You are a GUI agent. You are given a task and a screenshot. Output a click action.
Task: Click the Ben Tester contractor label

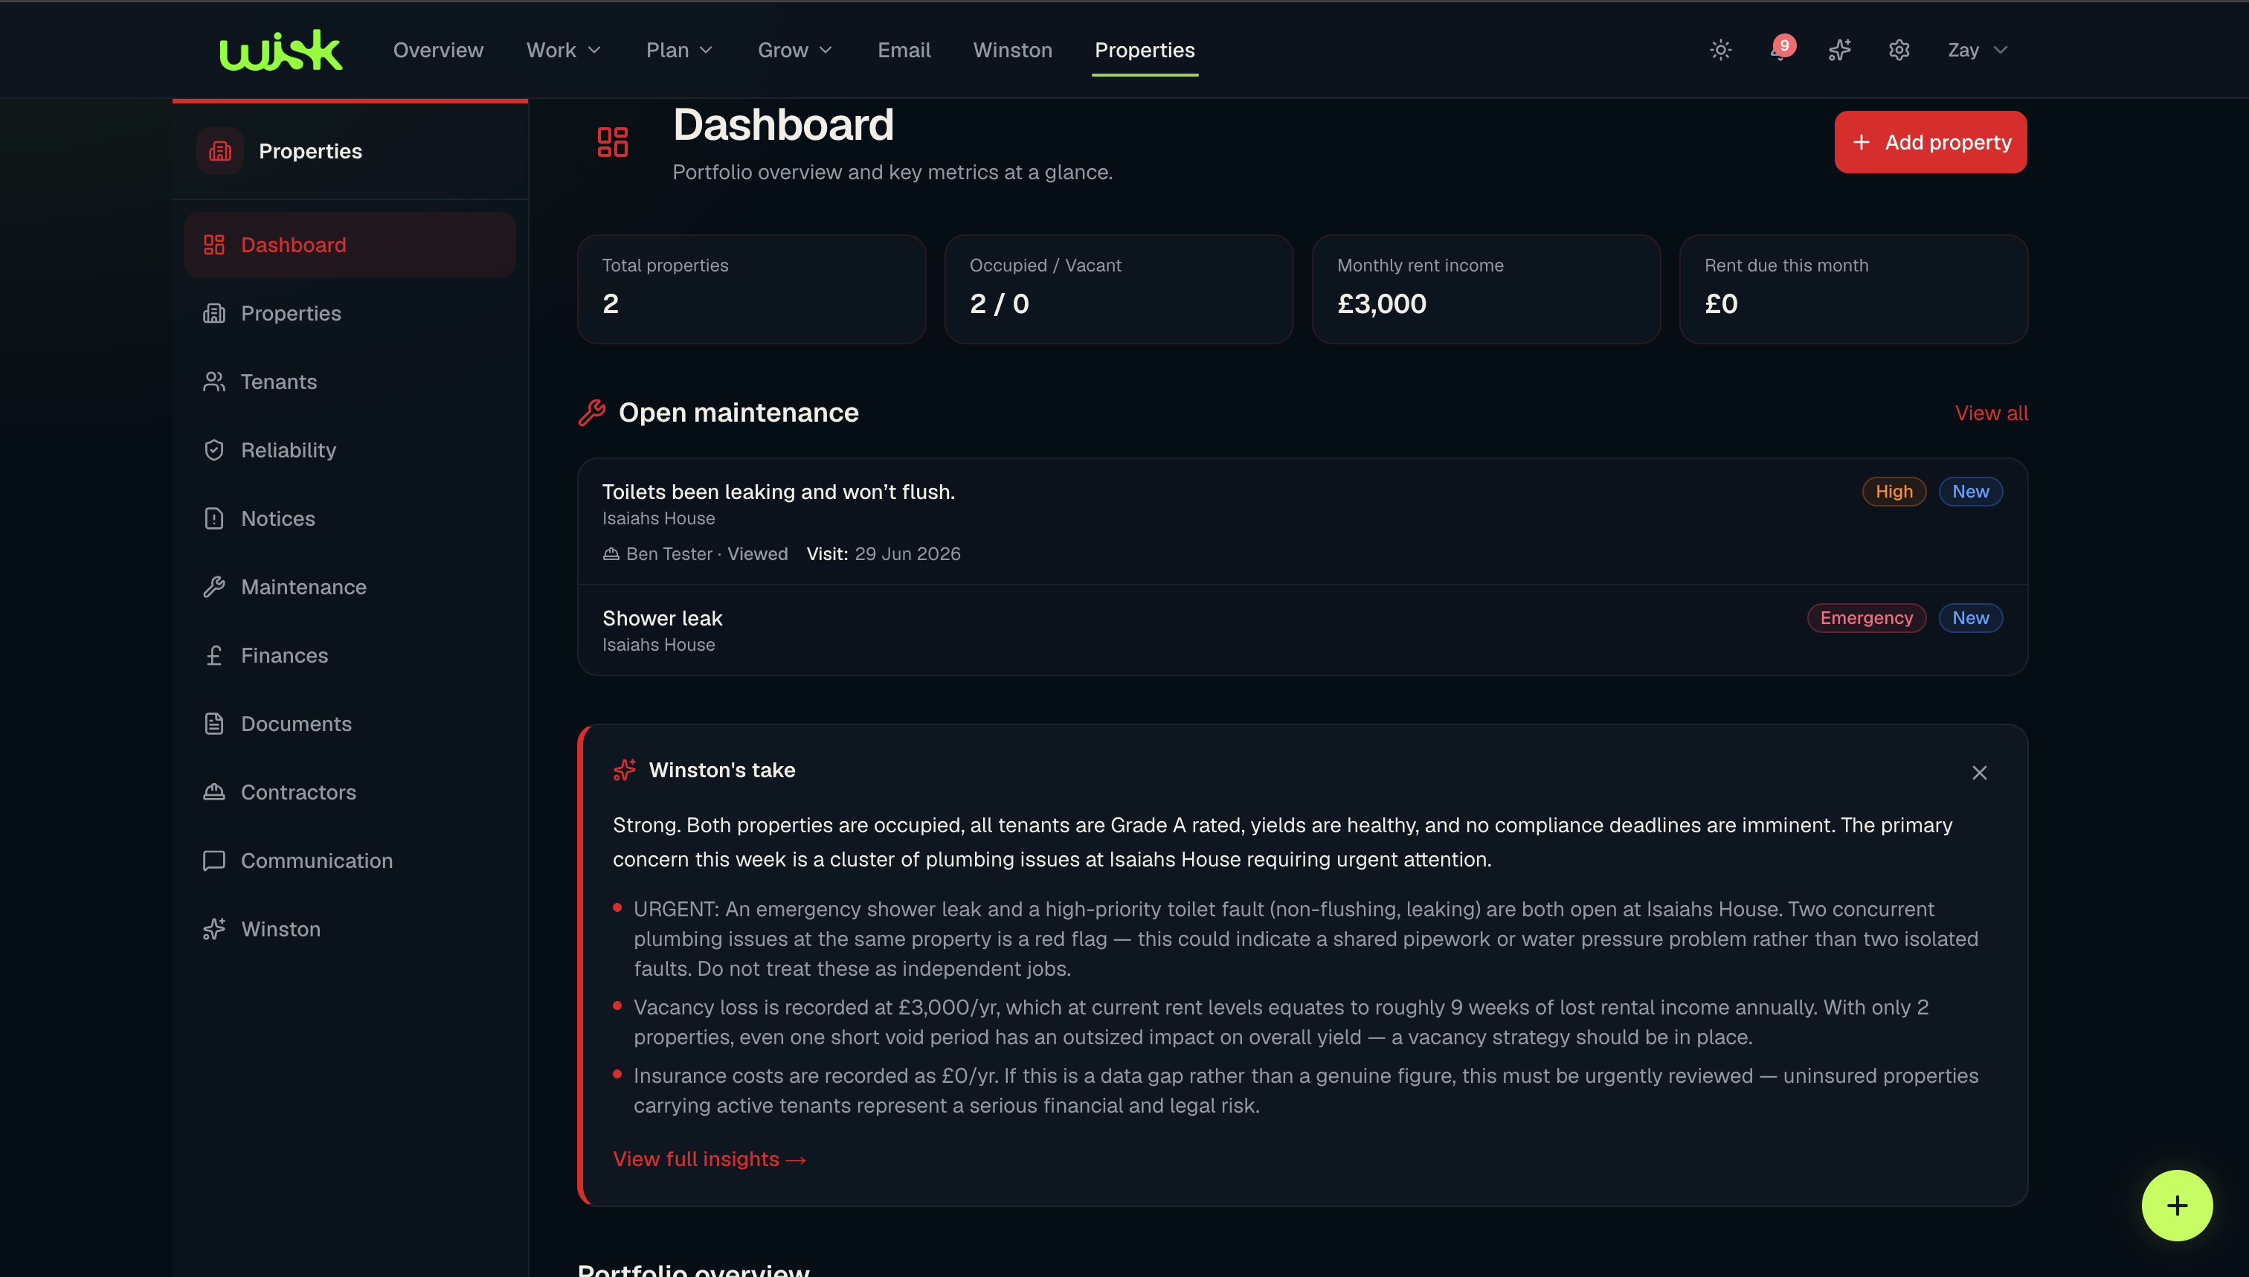(x=669, y=554)
